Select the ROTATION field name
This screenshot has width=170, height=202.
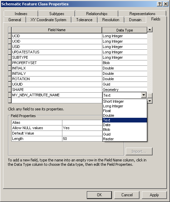click(x=57, y=79)
